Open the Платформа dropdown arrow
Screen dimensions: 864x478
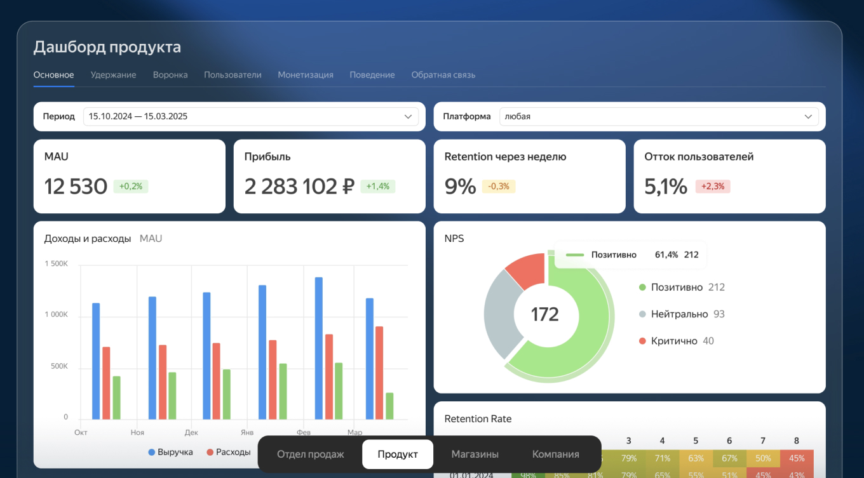pyautogui.click(x=808, y=117)
